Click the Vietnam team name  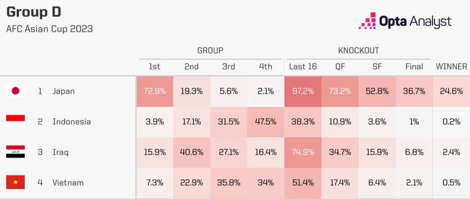coord(68,182)
